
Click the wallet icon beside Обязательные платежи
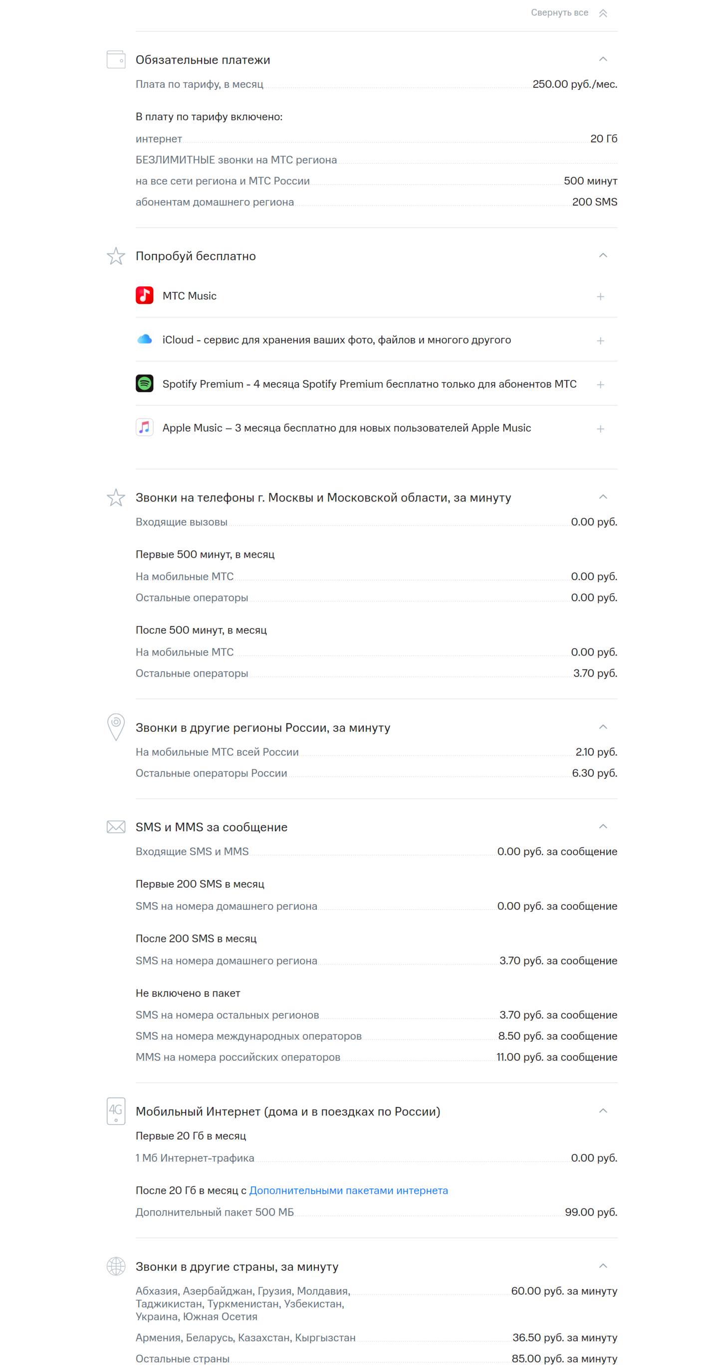point(116,59)
